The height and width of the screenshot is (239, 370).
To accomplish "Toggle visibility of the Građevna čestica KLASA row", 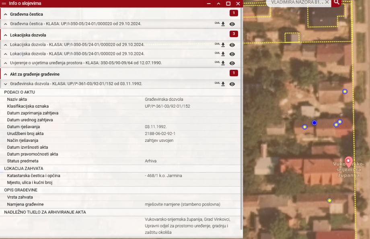I will (x=232, y=24).
